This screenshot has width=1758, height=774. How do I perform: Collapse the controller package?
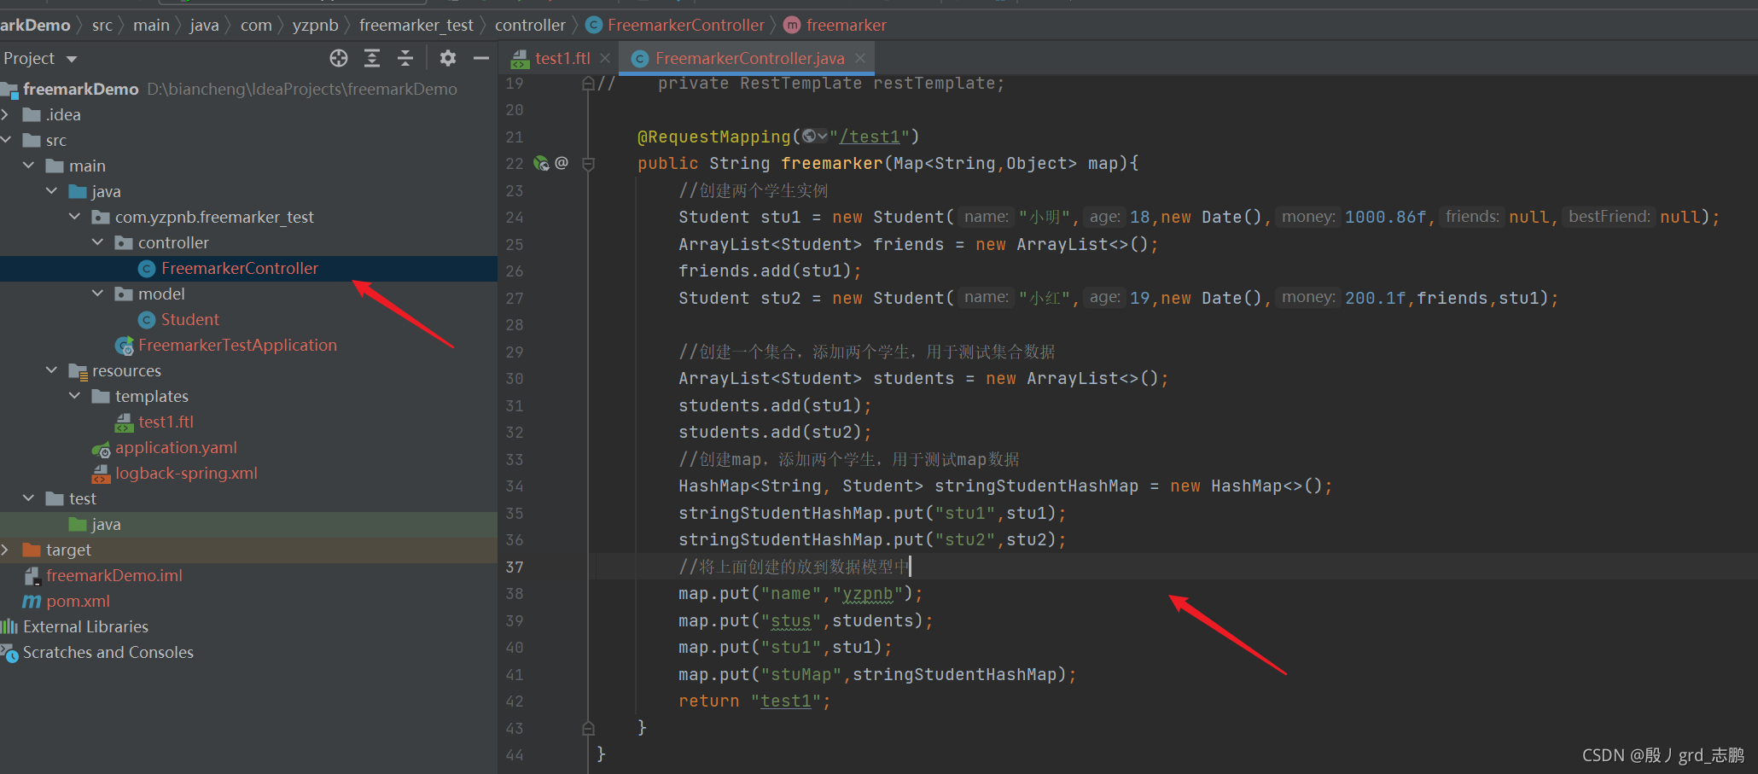97,242
